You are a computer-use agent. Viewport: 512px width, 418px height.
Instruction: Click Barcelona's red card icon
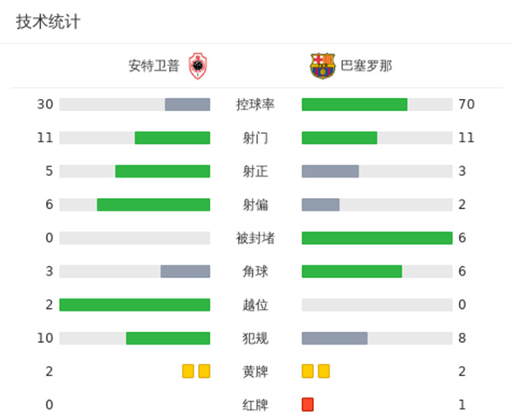308,404
